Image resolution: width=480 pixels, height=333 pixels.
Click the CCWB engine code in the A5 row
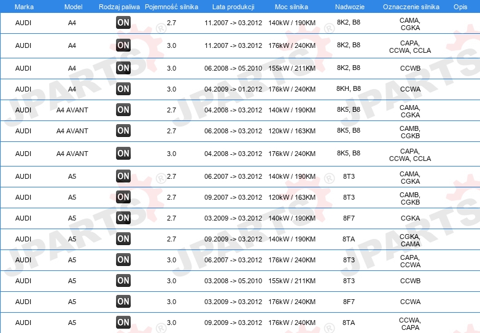pyautogui.click(x=410, y=281)
